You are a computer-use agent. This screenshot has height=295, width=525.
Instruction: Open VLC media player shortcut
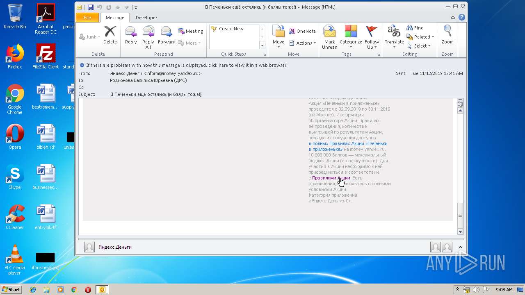coord(15,260)
